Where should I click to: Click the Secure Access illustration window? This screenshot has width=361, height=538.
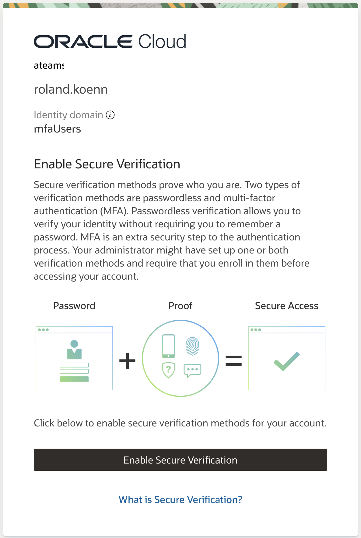[x=286, y=358]
